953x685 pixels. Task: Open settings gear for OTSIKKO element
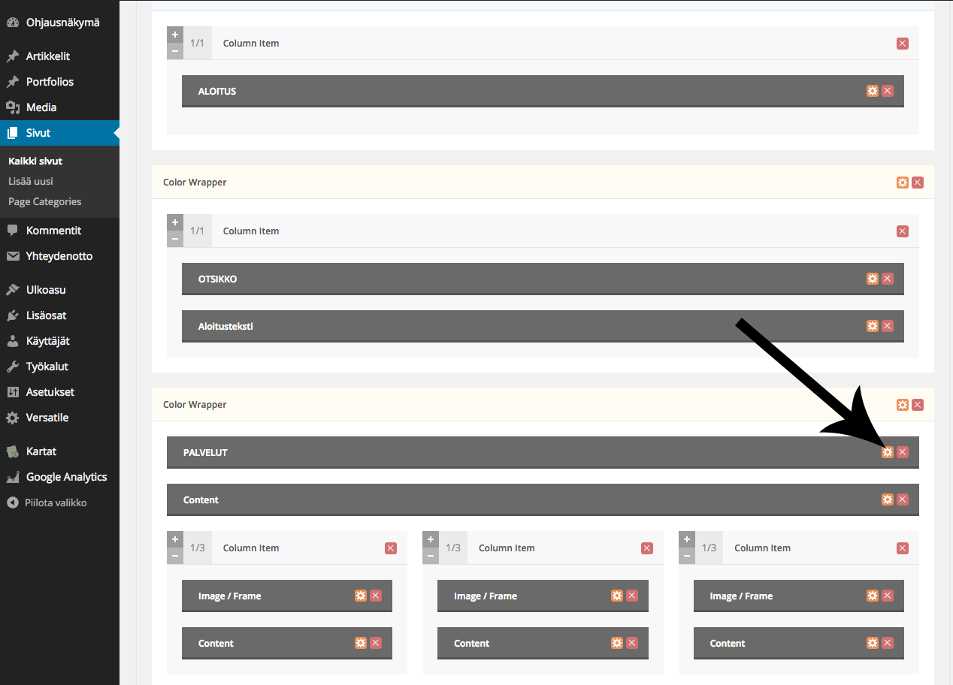[873, 279]
